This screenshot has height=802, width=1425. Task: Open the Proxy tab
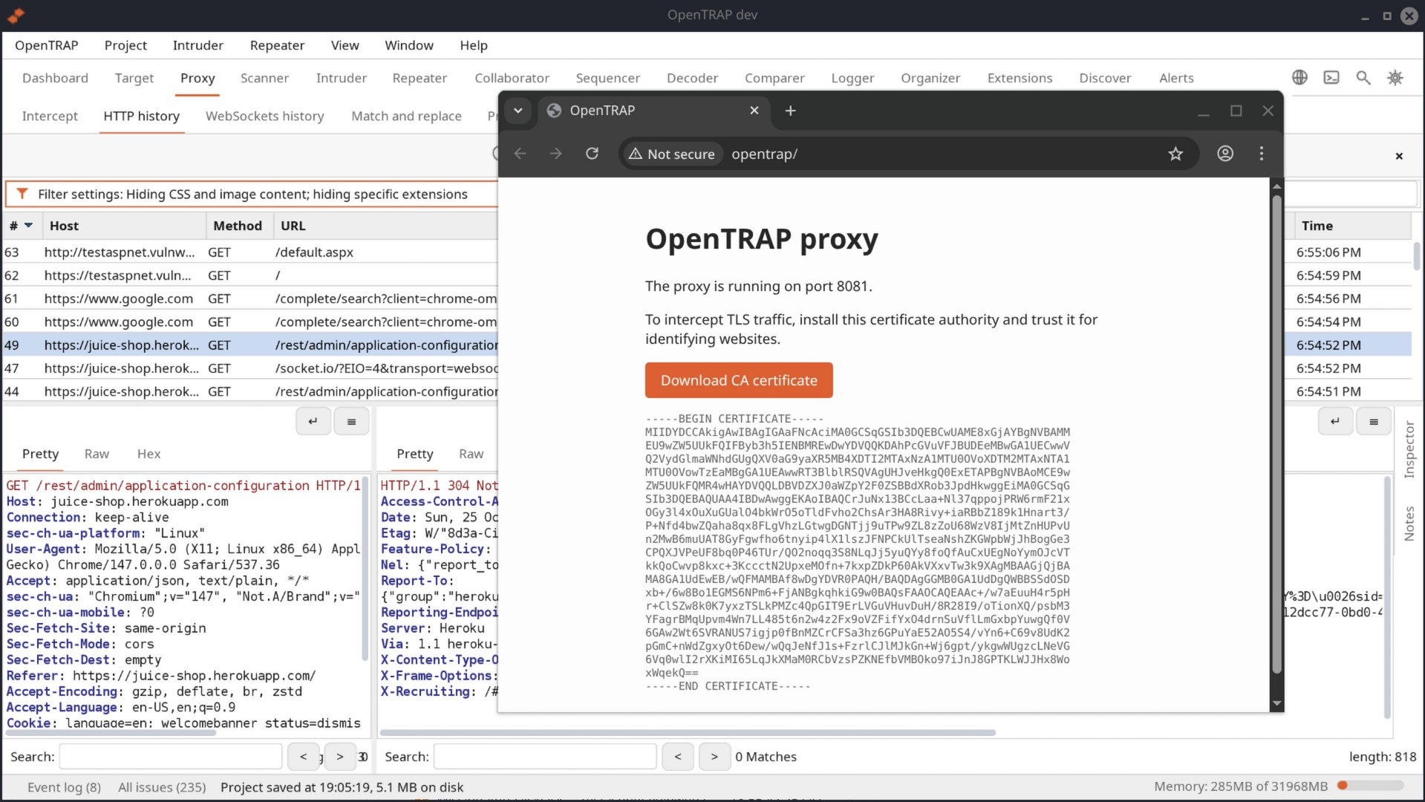tap(198, 78)
